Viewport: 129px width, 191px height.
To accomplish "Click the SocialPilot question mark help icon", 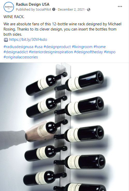I will [x=54, y=9].
